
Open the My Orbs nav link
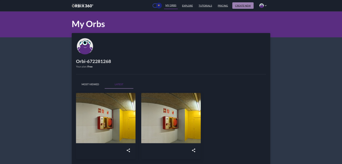171,6
